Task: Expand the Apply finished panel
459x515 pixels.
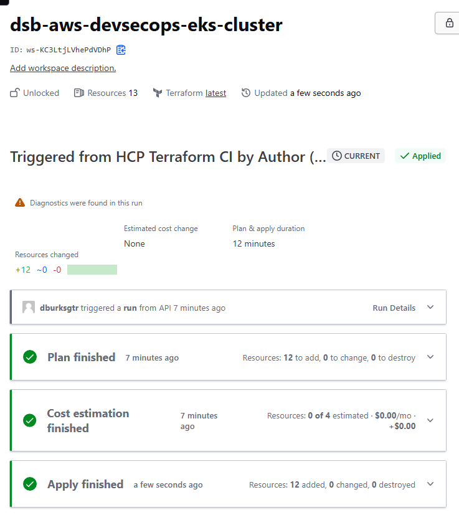Action: (430, 484)
